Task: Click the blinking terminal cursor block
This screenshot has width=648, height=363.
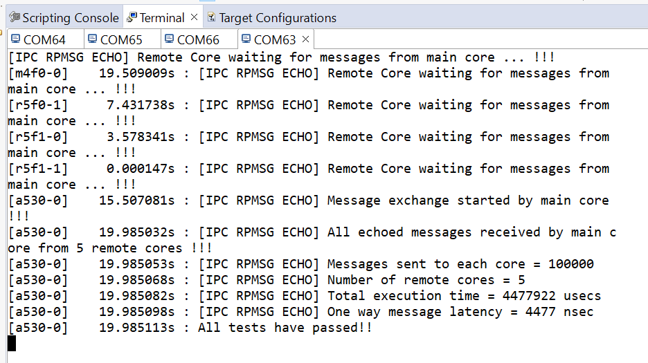Action: click(12, 343)
